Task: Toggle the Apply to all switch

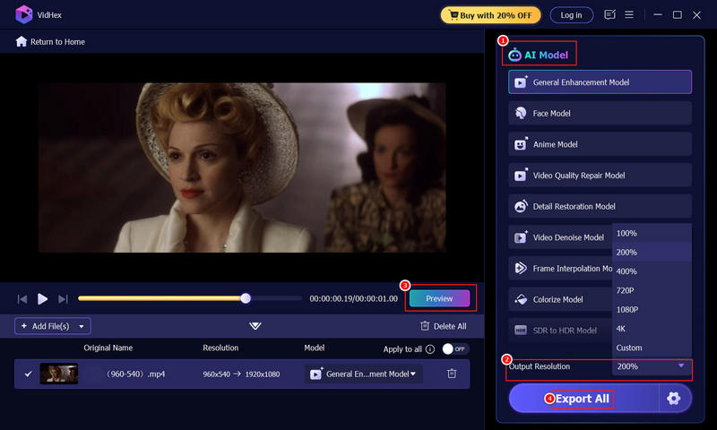Action: 455,348
